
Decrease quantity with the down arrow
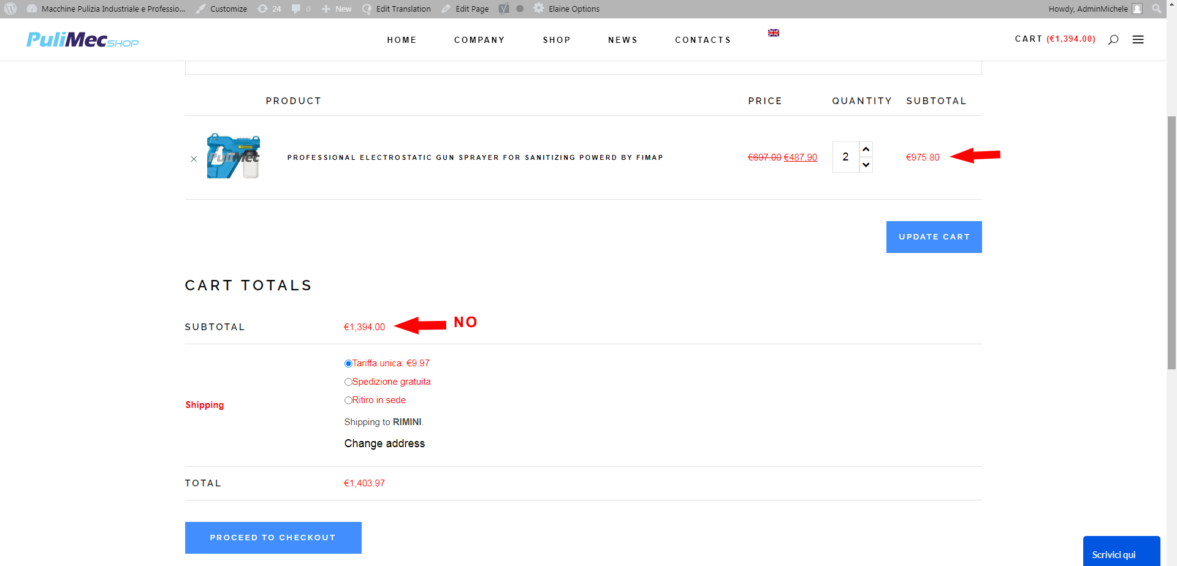click(866, 165)
